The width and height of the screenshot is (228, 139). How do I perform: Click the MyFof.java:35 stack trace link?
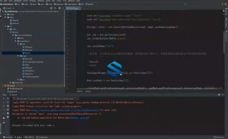[x=80, y=118]
